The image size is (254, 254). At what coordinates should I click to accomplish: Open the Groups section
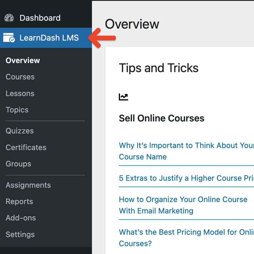[18, 164]
